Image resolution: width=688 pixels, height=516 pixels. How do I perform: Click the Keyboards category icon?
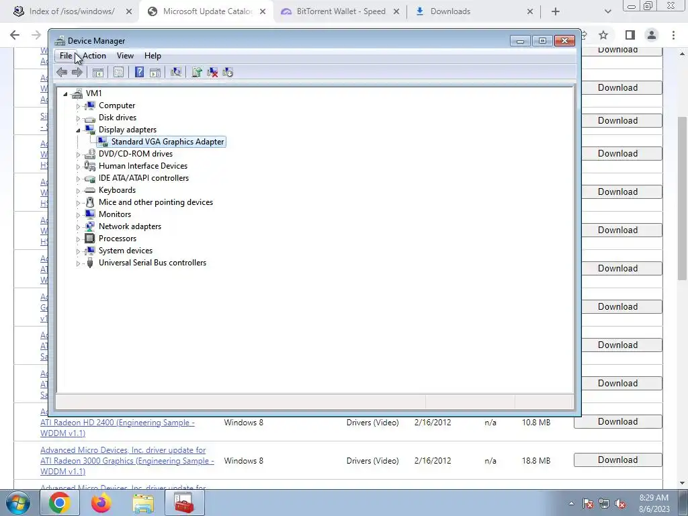pos(89,190)
